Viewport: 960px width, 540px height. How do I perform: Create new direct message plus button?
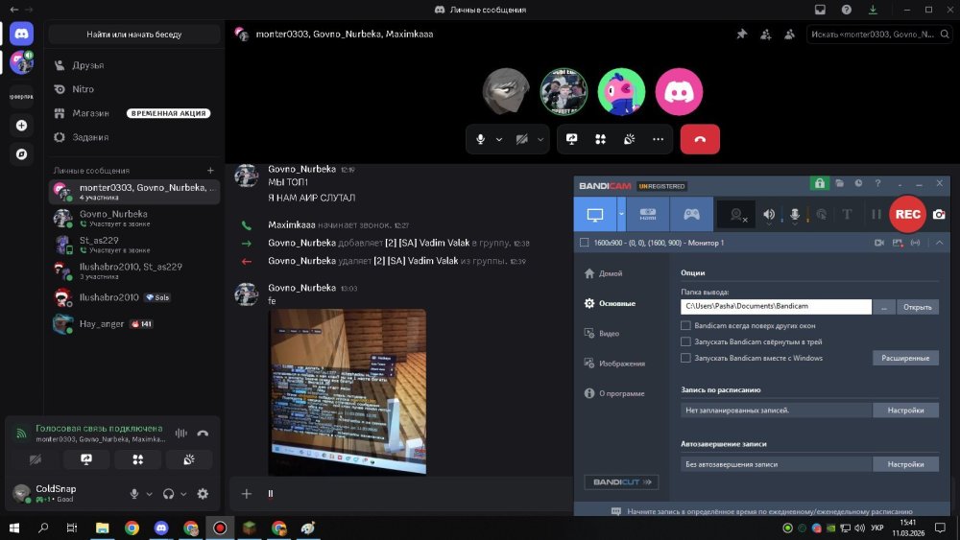210,171
